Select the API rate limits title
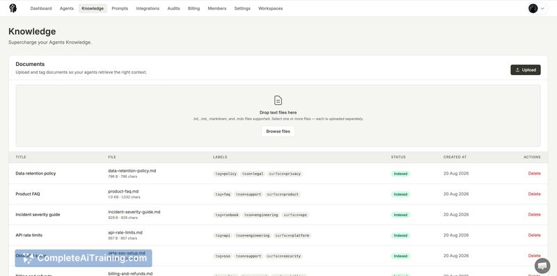 click(x=29, y=235)
